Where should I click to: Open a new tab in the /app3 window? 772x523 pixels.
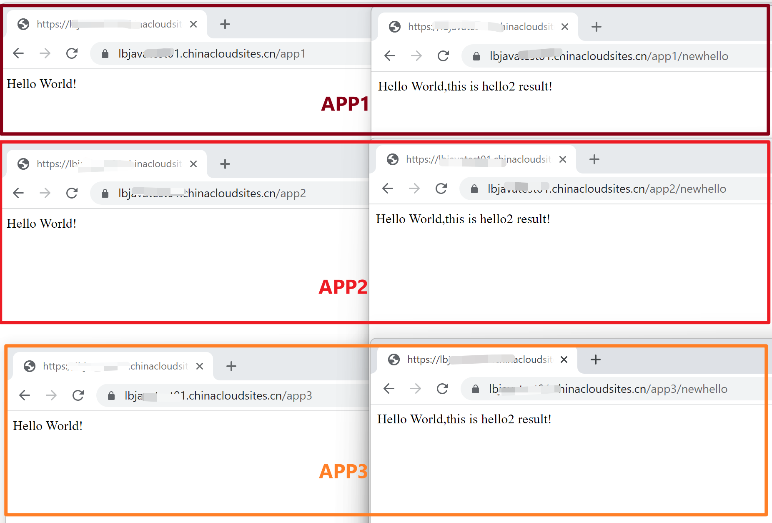tap(231, 366)
